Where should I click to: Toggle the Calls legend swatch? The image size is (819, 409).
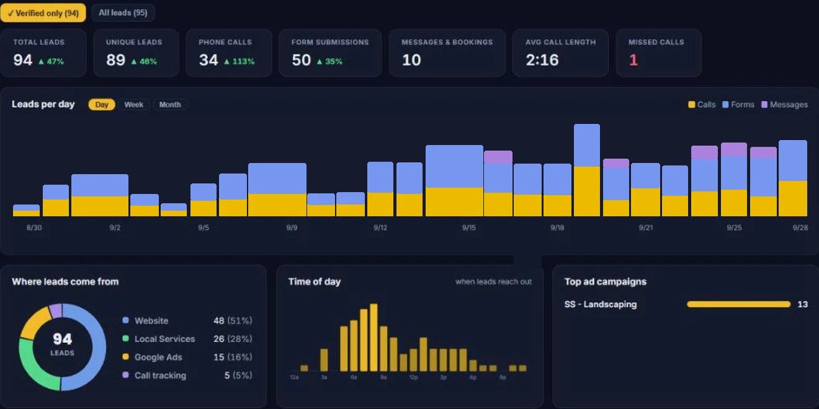[x=692, y=105]
